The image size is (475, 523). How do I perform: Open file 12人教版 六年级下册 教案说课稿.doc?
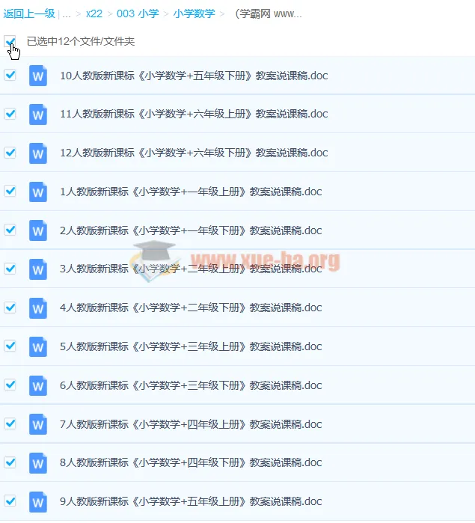[194, 153]
